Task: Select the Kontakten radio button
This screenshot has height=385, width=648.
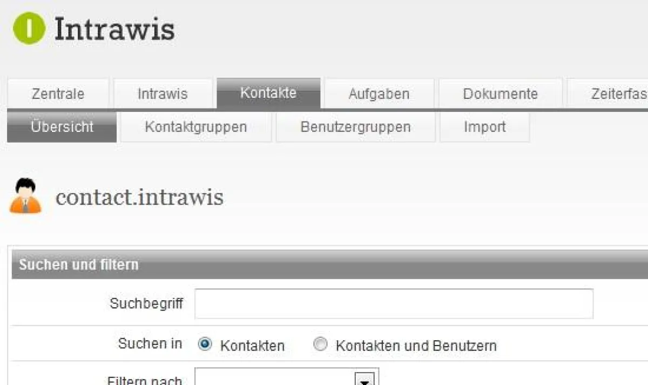Action: (205, 344)
